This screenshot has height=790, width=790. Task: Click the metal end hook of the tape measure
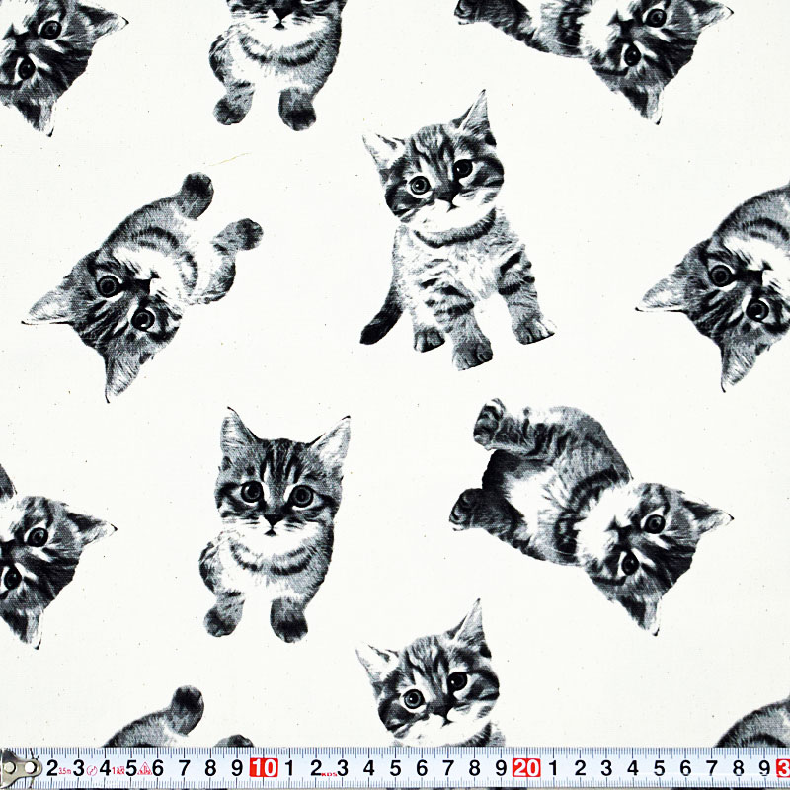(x=20, y=769)
